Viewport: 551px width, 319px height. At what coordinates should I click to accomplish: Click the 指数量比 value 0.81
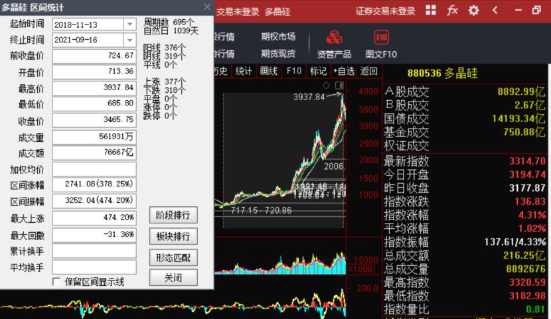[x=535, y=309]
